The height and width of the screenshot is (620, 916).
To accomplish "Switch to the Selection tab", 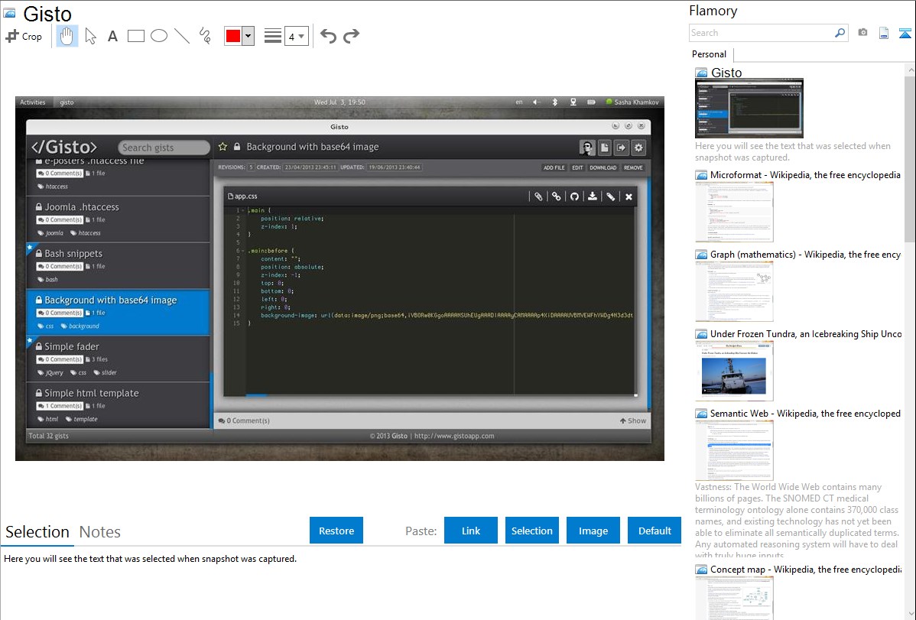I will tap(37, 532).
